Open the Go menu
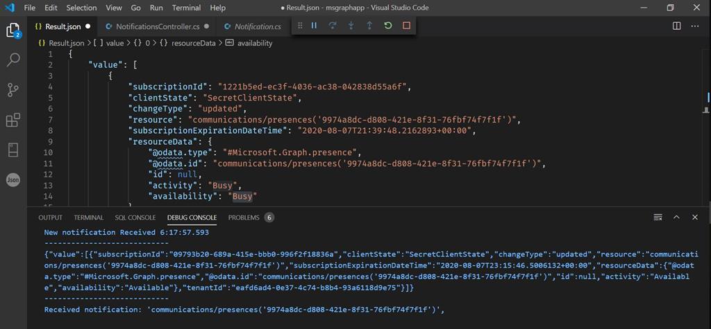Image resolution: width=711 pixels, height=329 pixels. pyautogui.click(x=135, y=8)
